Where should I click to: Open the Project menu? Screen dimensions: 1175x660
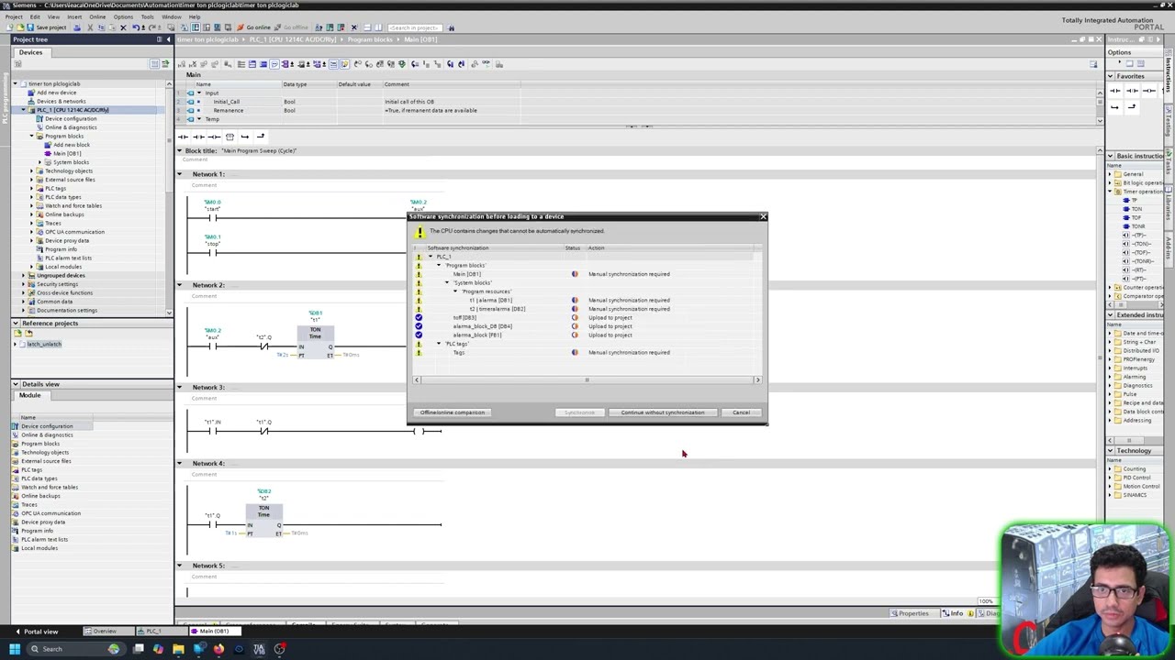(x=14, y=16)
